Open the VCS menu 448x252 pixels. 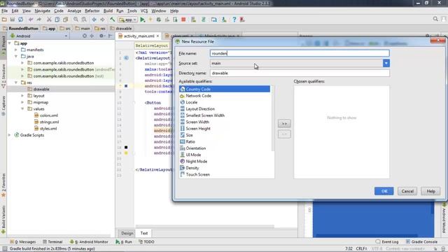pos(144,11)
